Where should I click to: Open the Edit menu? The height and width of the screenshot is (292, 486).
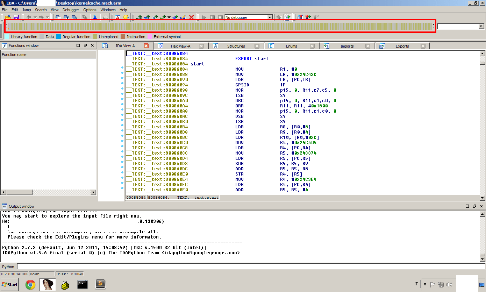tap(15, 10)
